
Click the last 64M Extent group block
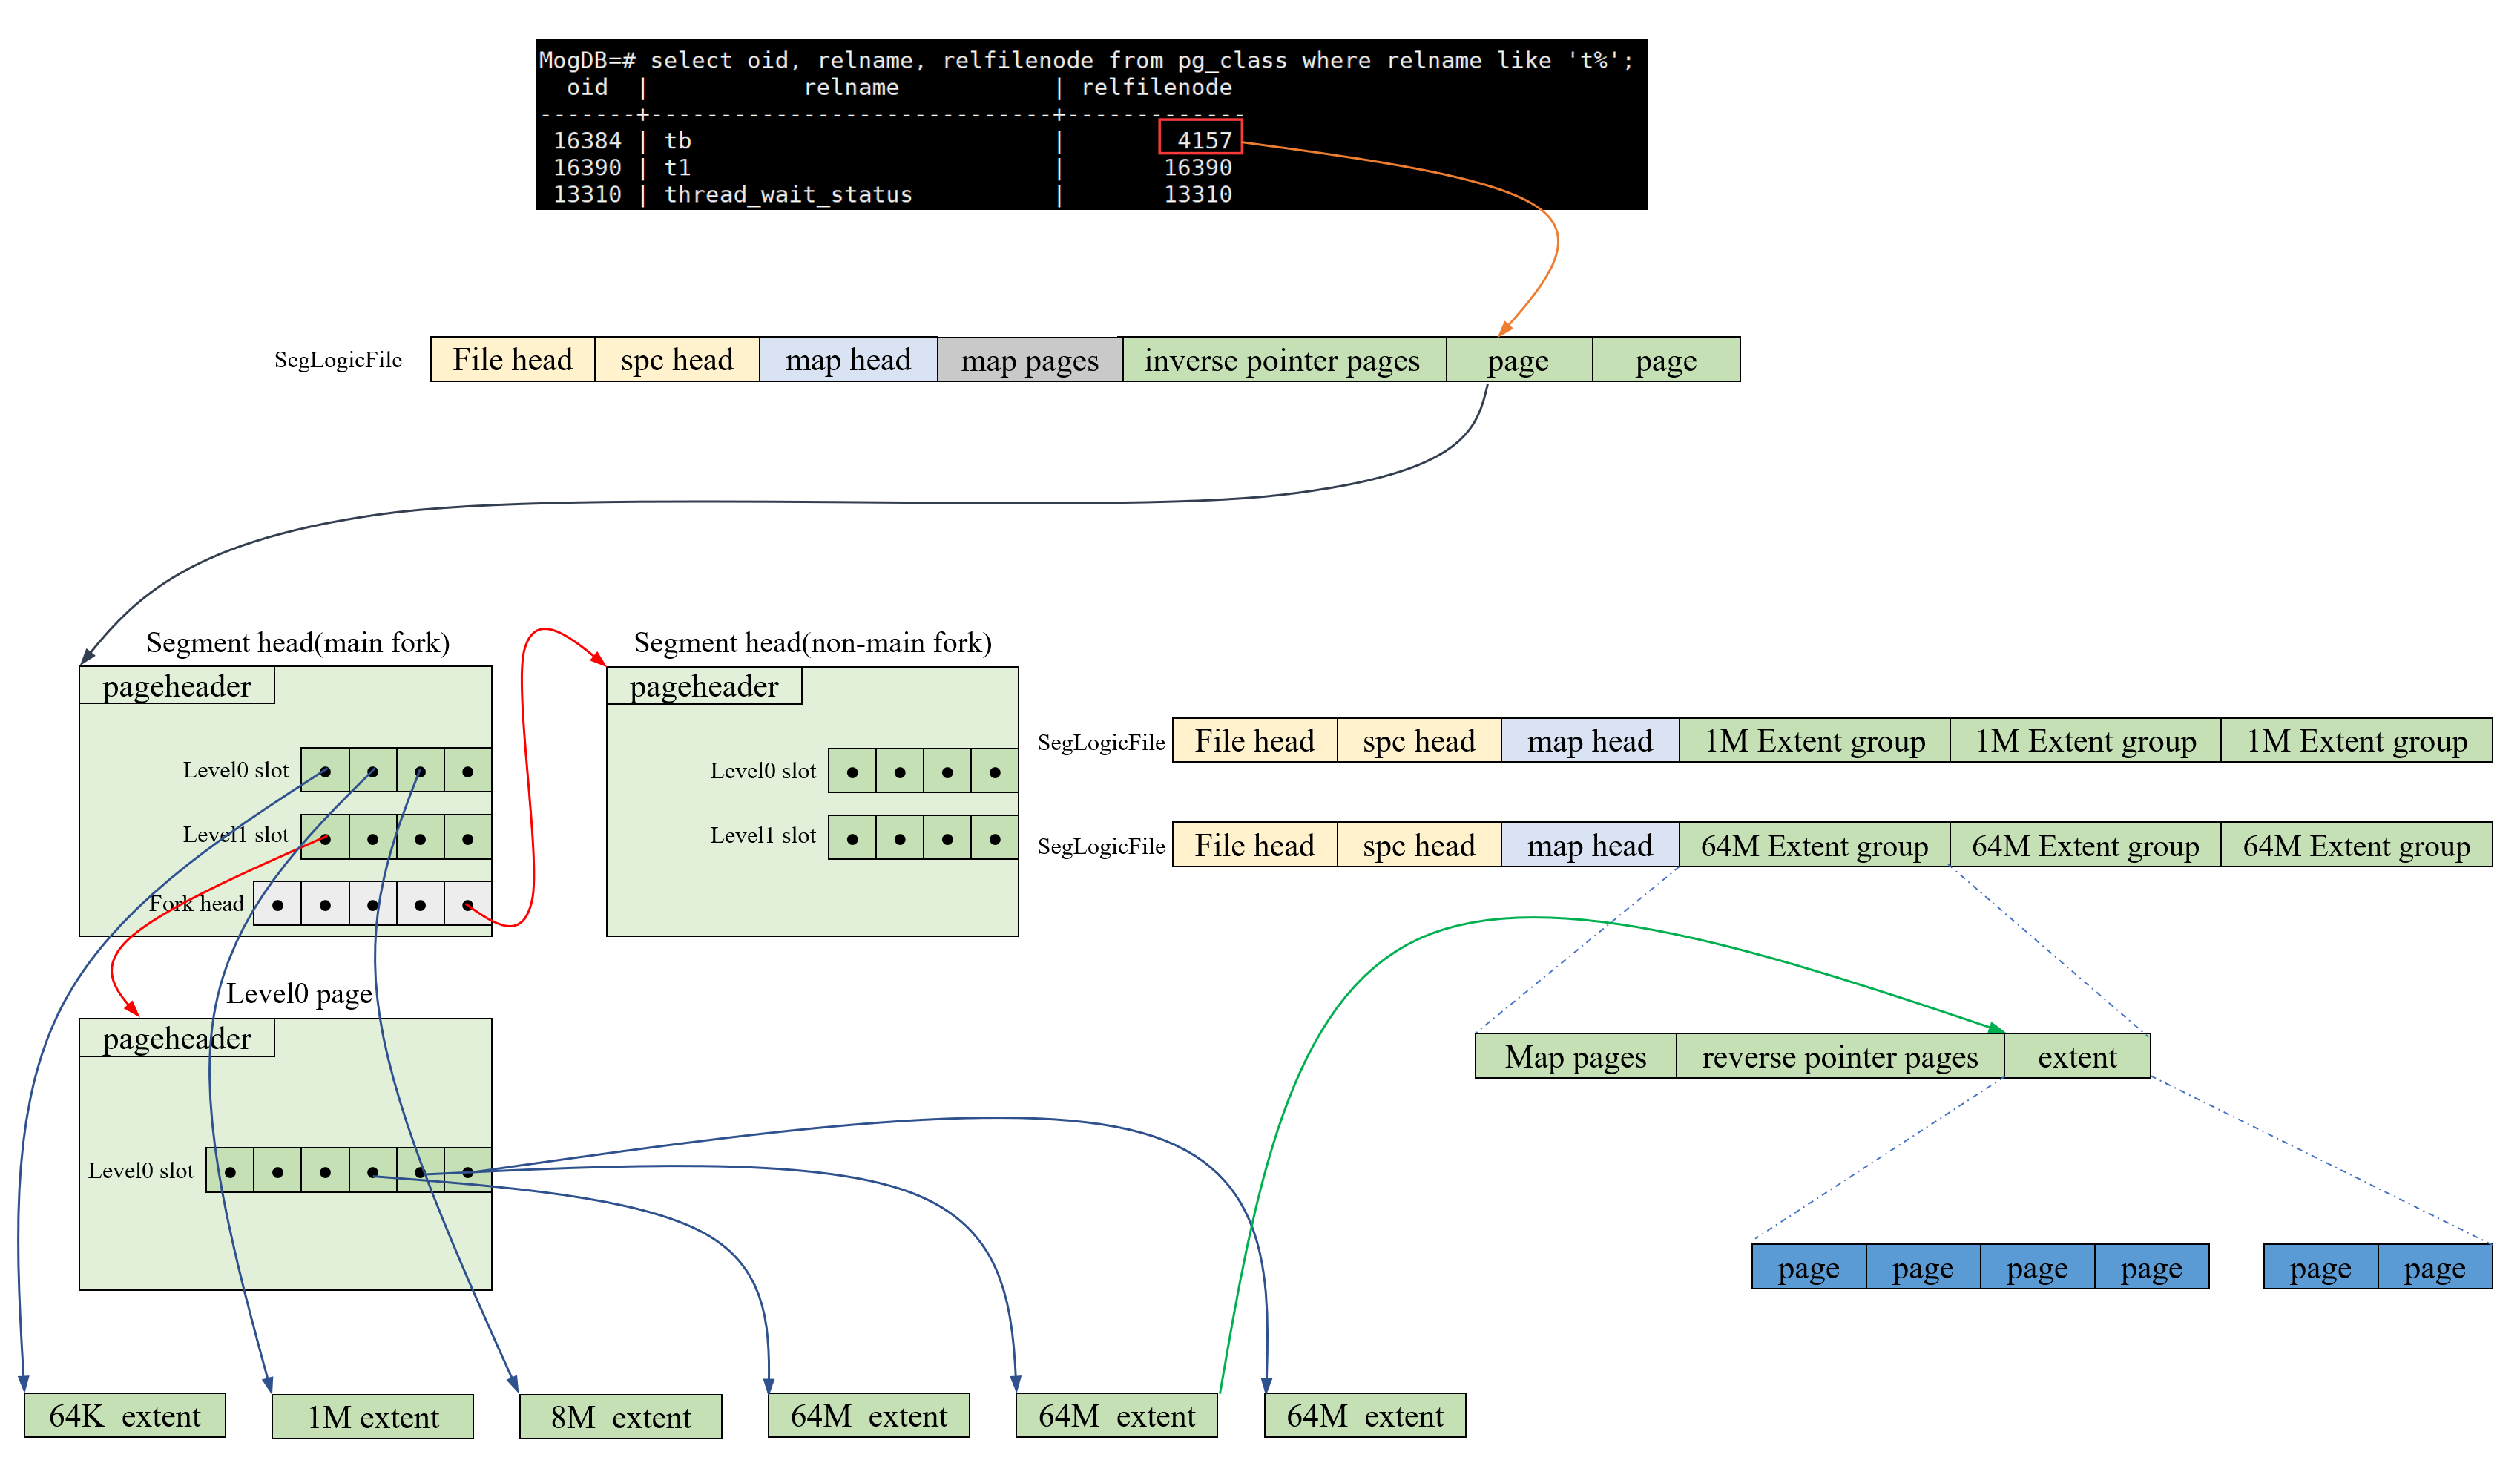coord(2355,846)
